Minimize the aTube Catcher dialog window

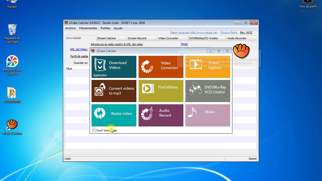pos(211,51)
